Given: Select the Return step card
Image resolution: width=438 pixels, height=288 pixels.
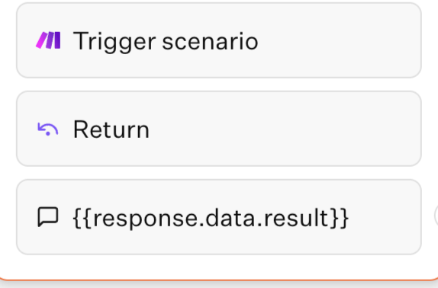Looking at the screenshot, I should pos(219,129).
